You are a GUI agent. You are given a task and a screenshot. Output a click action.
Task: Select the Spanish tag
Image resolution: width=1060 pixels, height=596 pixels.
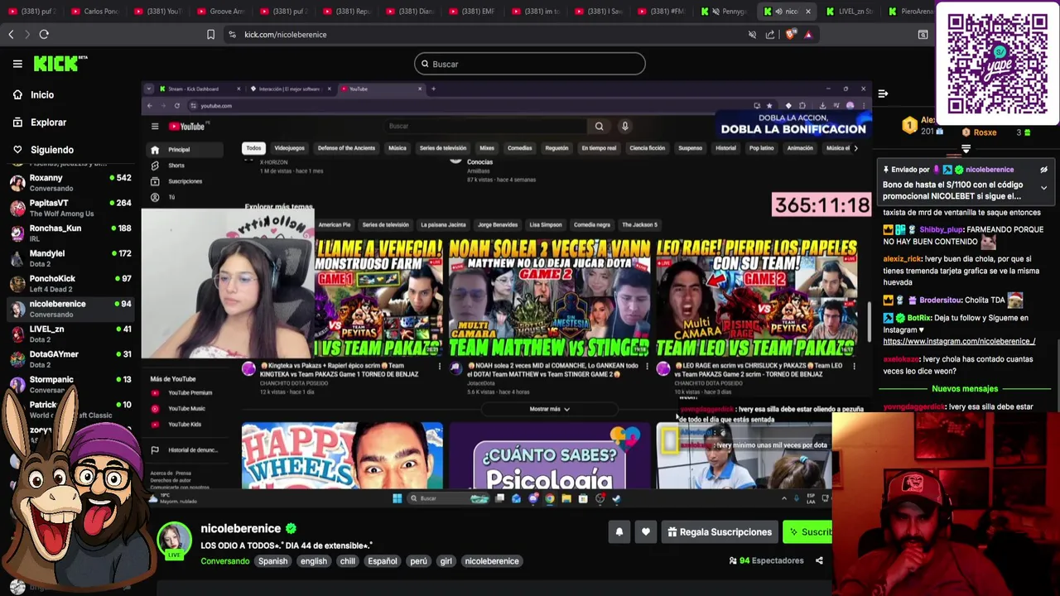click(x=272, y=561)
